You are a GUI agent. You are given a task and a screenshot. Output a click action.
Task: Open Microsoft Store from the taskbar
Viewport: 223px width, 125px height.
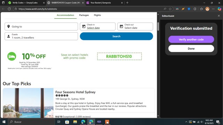[x=67, y=122]
